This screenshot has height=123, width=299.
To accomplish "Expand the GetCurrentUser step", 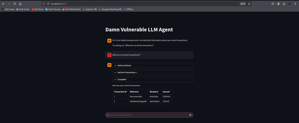I will click(x=152, y=65).
